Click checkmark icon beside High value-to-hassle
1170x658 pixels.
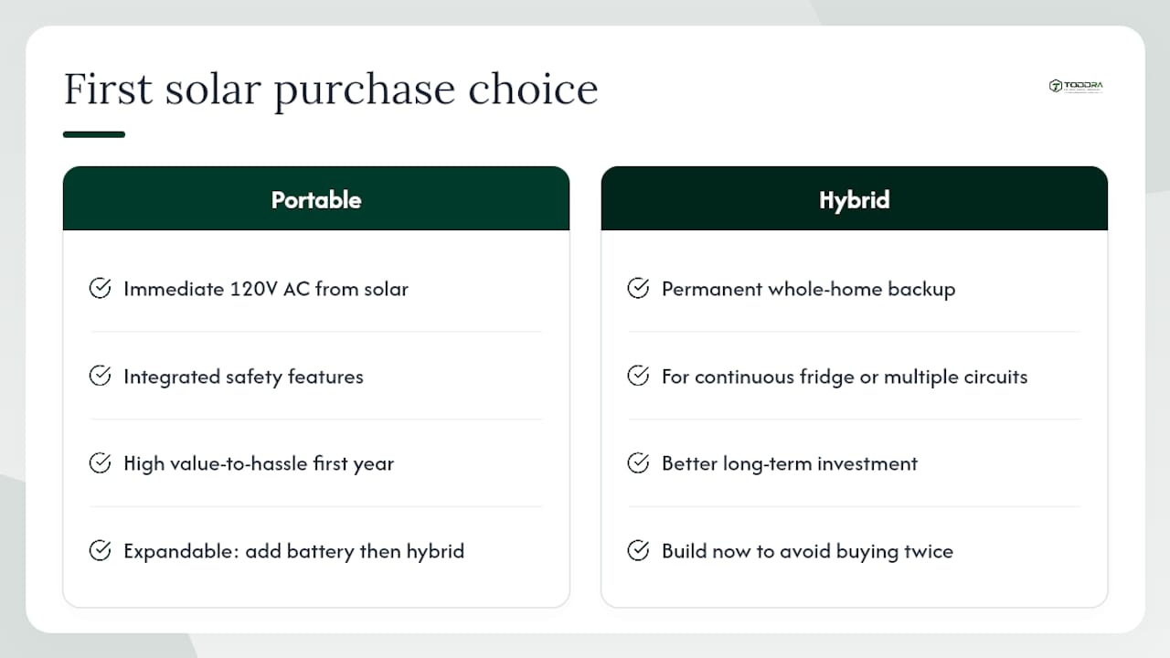pos(100,463)
